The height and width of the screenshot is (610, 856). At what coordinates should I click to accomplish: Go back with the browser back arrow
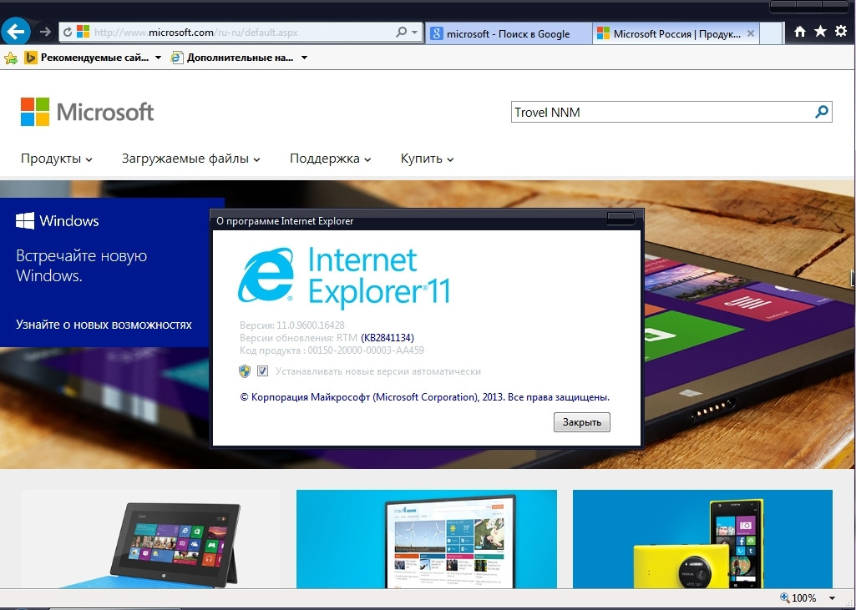click(x=16, y=32)
